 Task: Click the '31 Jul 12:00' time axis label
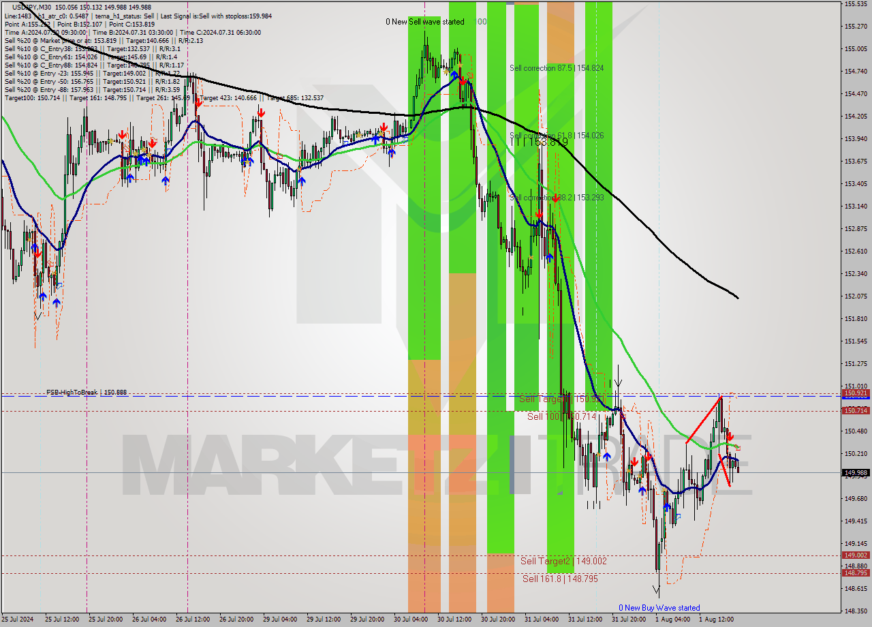pyautogui.click(x=585, y=620)
